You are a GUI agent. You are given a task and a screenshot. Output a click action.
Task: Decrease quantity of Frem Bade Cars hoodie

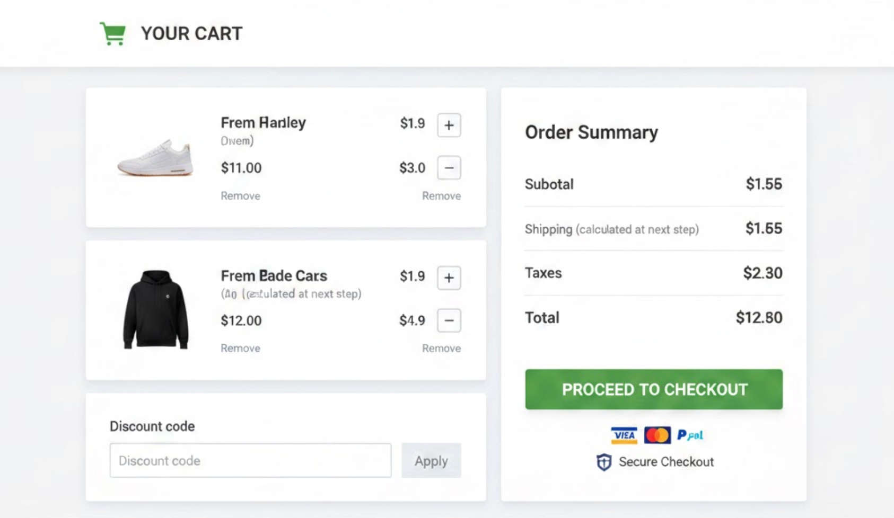point(449,320)
